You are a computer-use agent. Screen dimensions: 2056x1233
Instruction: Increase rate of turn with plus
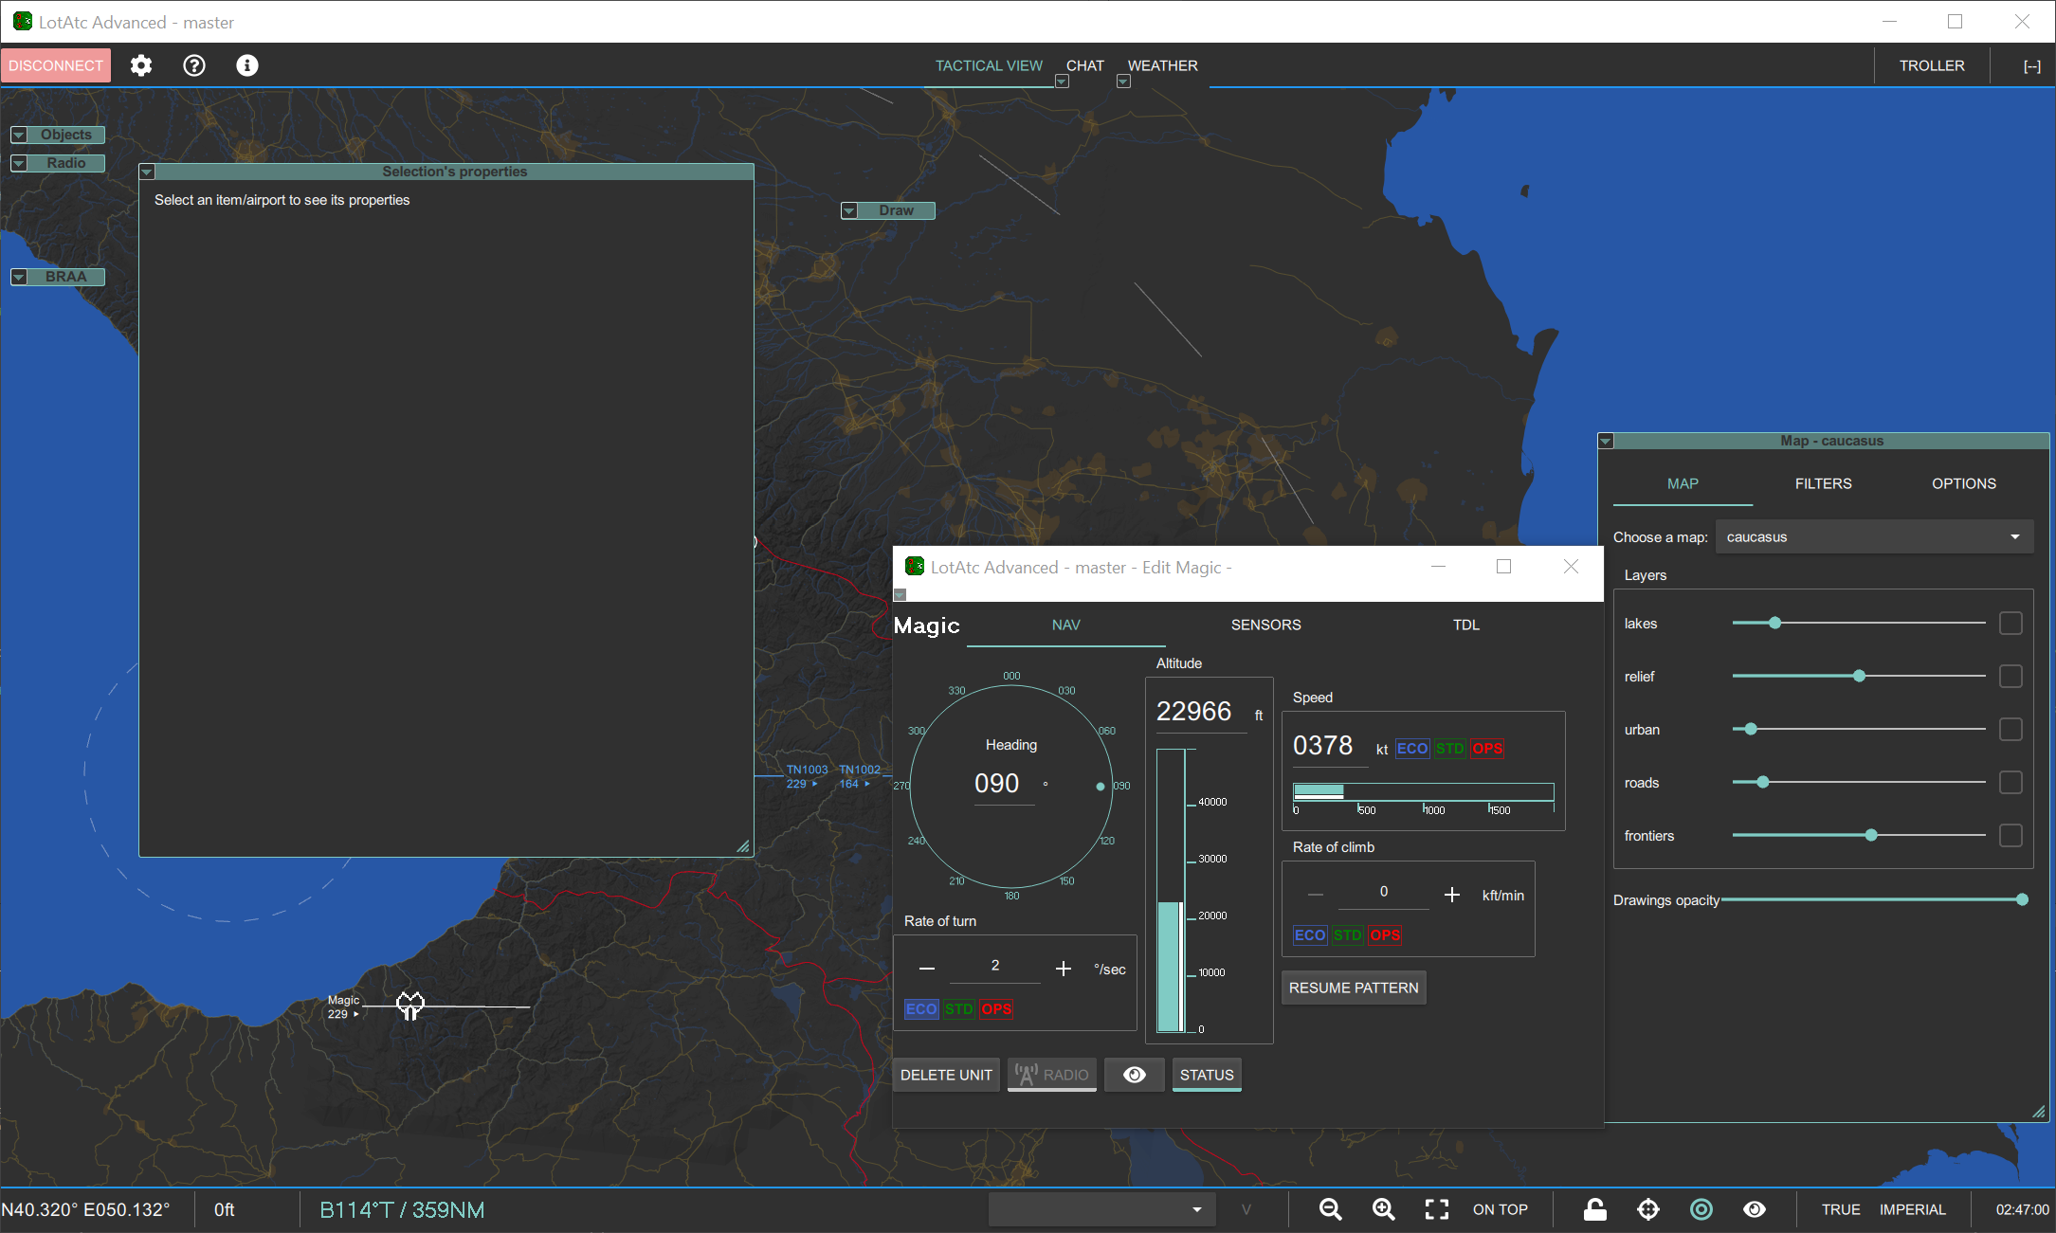point(1064,969)
